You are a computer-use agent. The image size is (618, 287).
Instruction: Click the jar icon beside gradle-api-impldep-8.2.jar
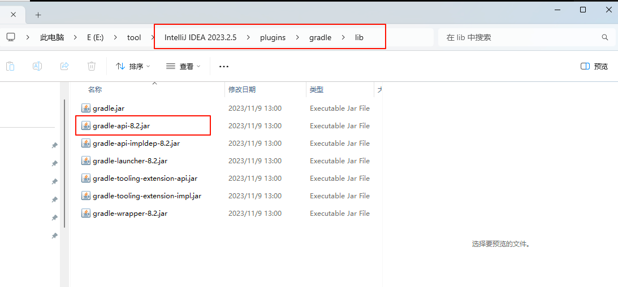pyautogui.click(x=86, y=143)
